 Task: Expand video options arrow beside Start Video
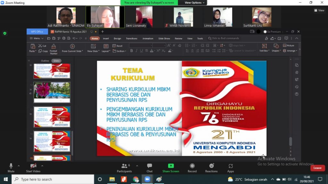coord(42,166)
